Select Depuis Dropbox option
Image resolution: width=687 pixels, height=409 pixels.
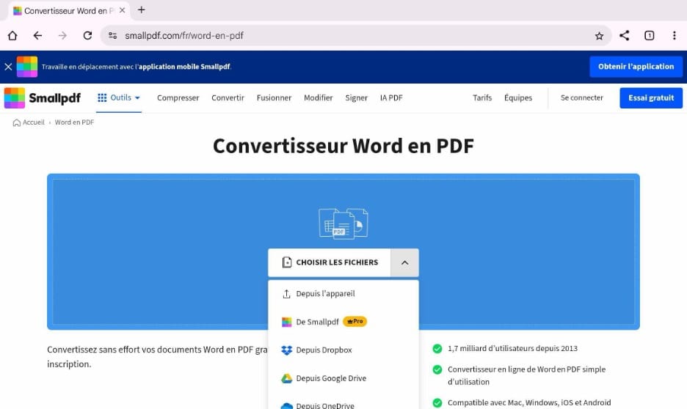coord(343,350)
